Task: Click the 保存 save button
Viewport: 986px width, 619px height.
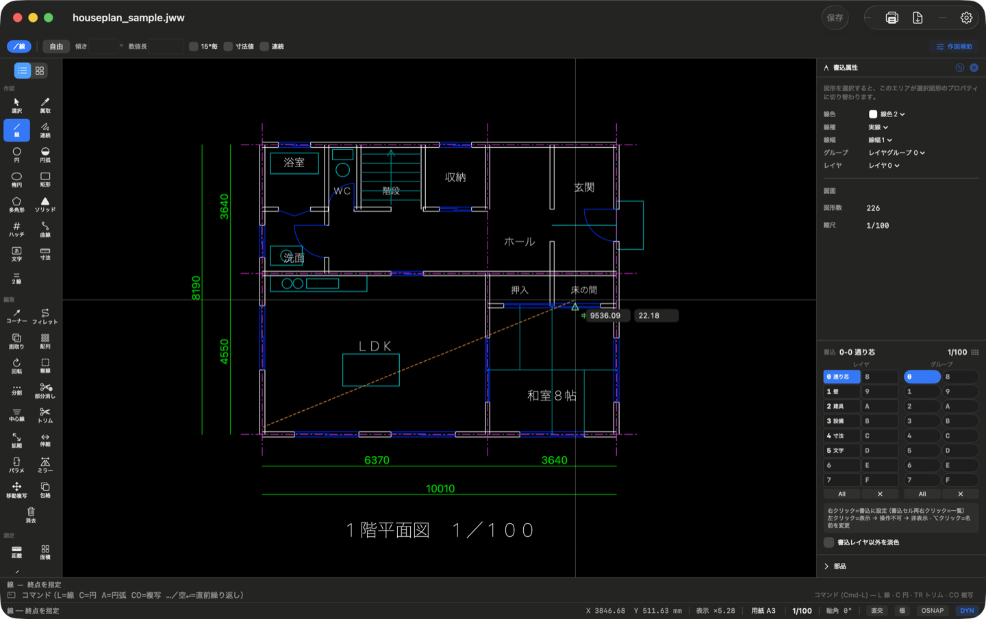Action: click(835, 18)
